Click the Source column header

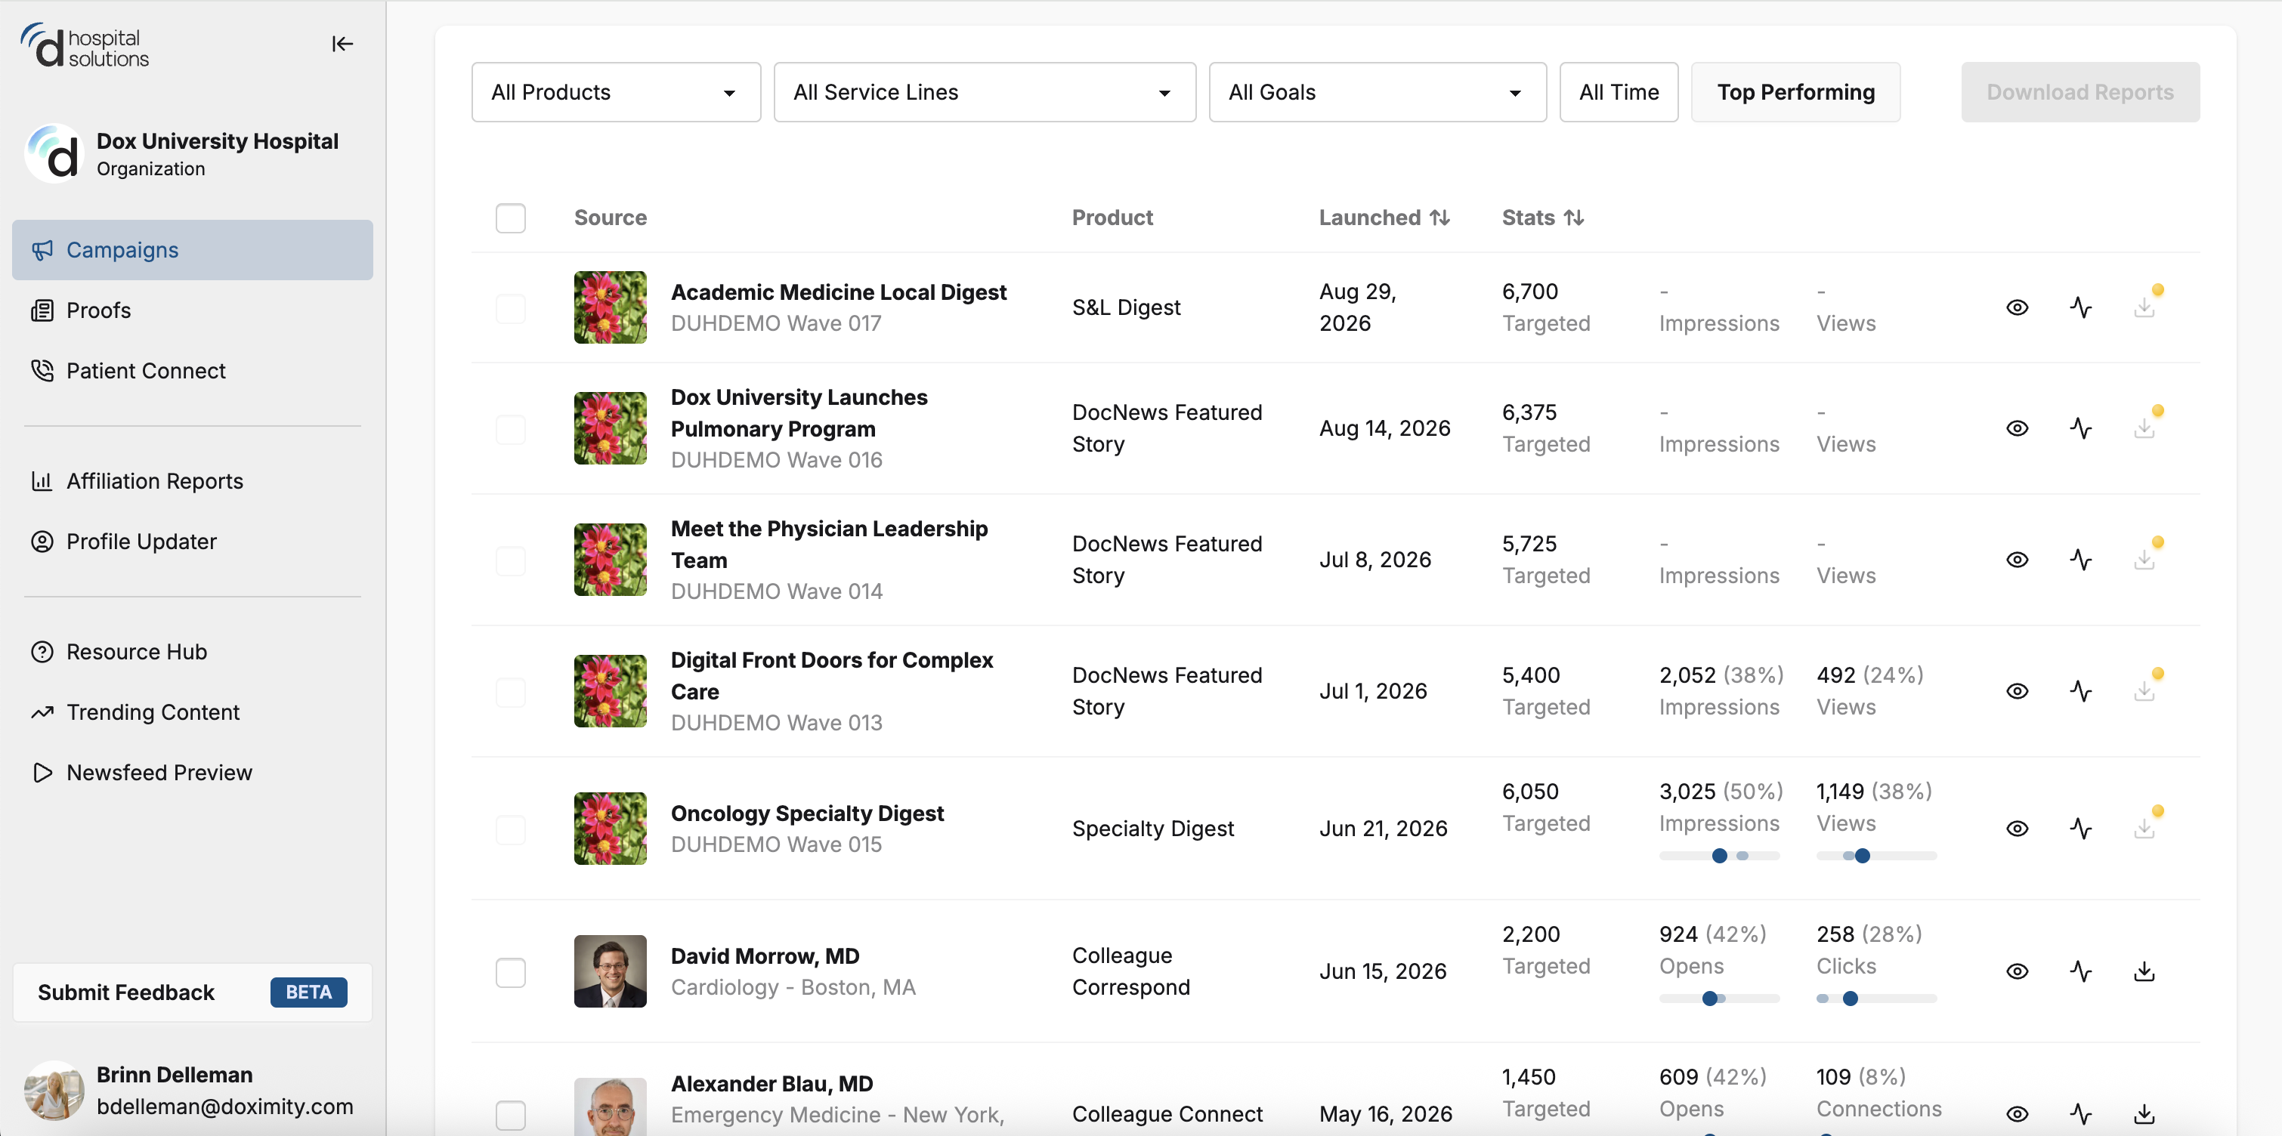pos(610,218)
